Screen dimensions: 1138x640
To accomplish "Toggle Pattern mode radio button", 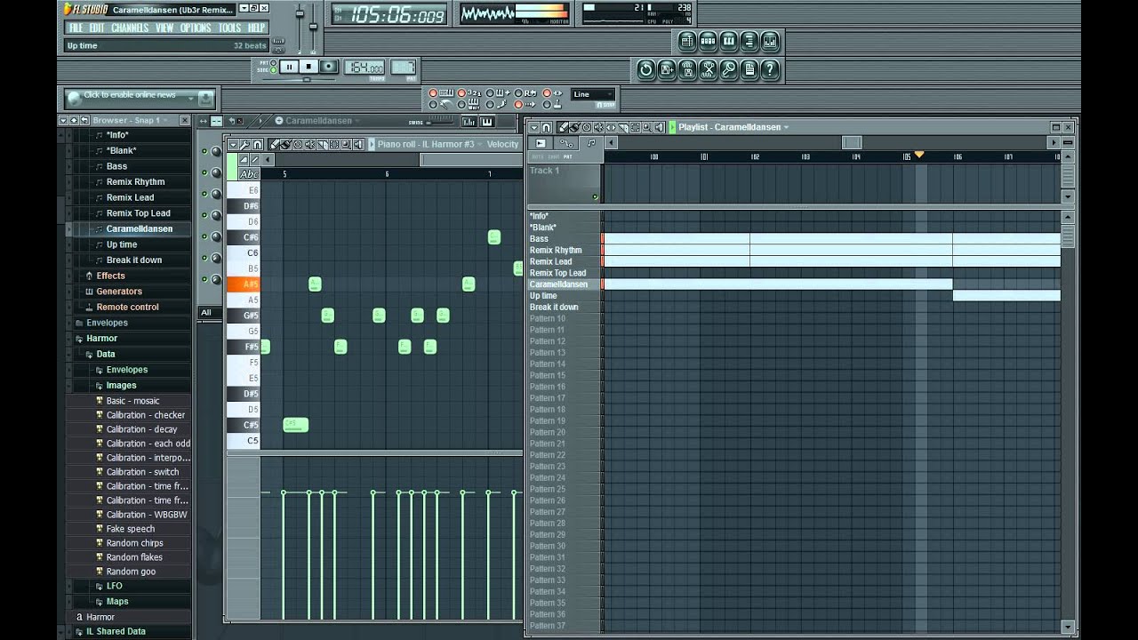I will pyautogui.click(x=273, y=62).
